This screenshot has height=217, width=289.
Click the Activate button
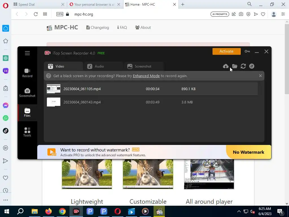(x=227, y=51)
